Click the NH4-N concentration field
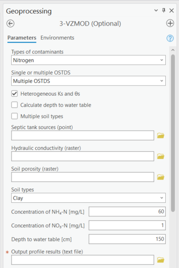The height and width of the screenshot is (268, 179). [127, 212]
